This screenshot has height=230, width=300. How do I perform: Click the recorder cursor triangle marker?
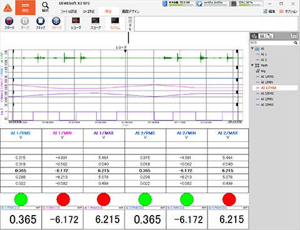[125, 51]
